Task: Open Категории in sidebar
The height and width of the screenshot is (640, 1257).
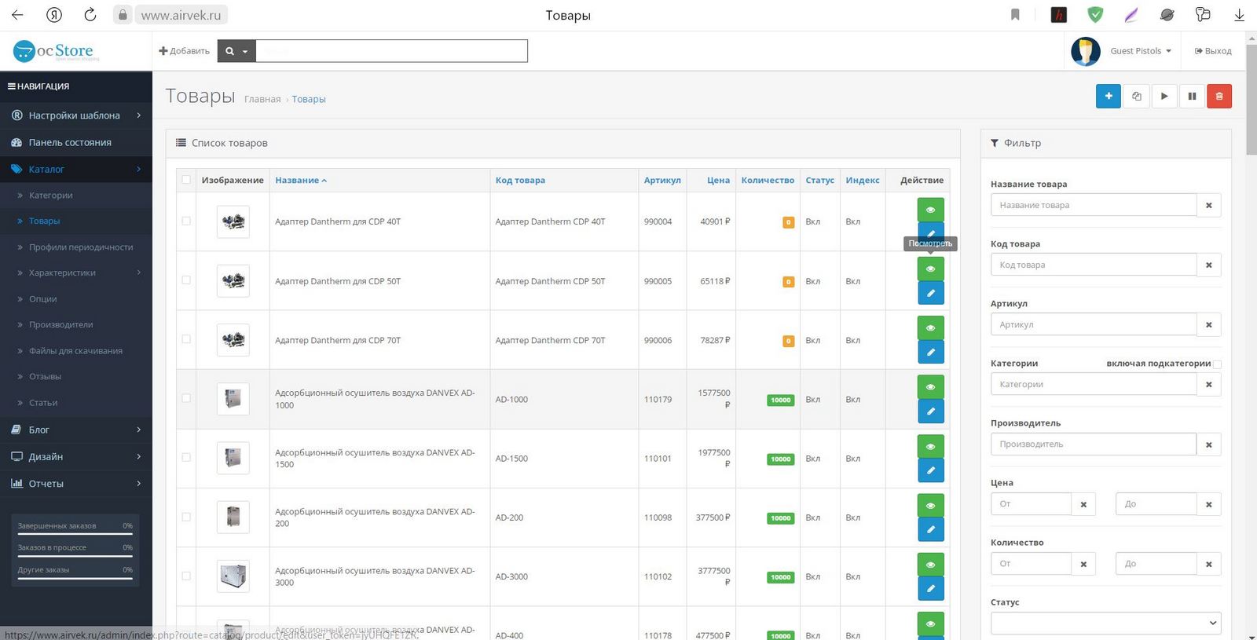Action: click(76, 195)
